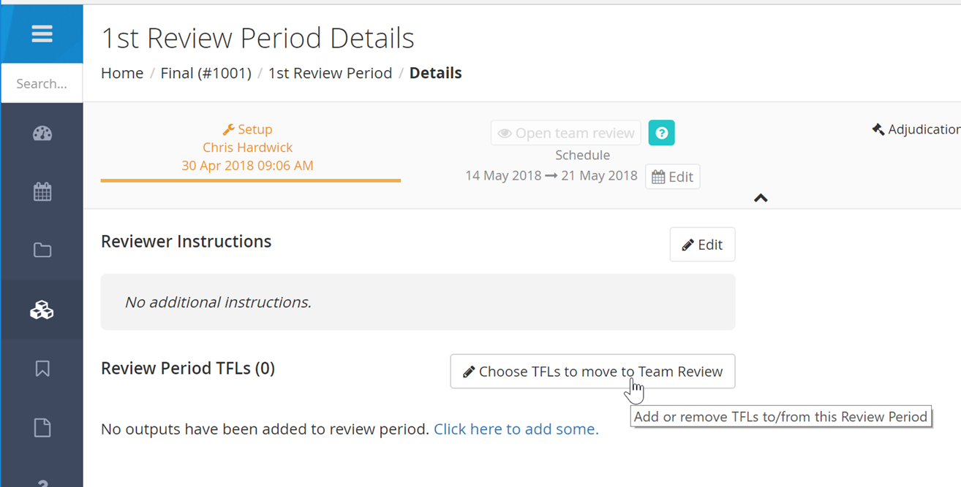The image size is (961, 487).
Task: Select the cubes icon in sidebar
Action: coord(42,310)
